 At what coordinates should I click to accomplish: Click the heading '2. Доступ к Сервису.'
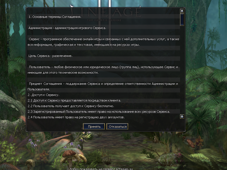(x=43, y=95)
